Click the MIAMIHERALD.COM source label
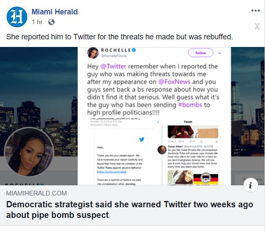Image resolution: width=265 pixels, height=231 pixels. click(x=36, y=193)
